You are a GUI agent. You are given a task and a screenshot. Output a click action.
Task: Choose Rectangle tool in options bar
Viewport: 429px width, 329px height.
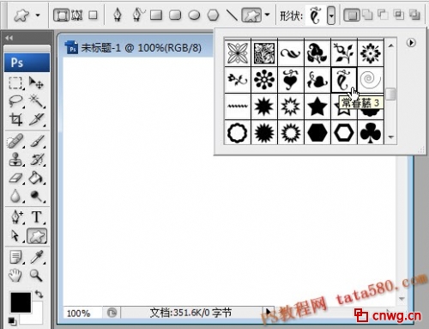coord(156,15)
